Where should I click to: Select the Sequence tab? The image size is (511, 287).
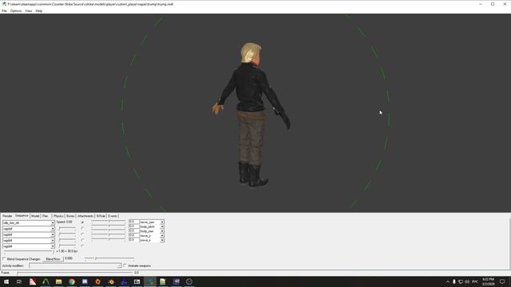click(22, 216)
